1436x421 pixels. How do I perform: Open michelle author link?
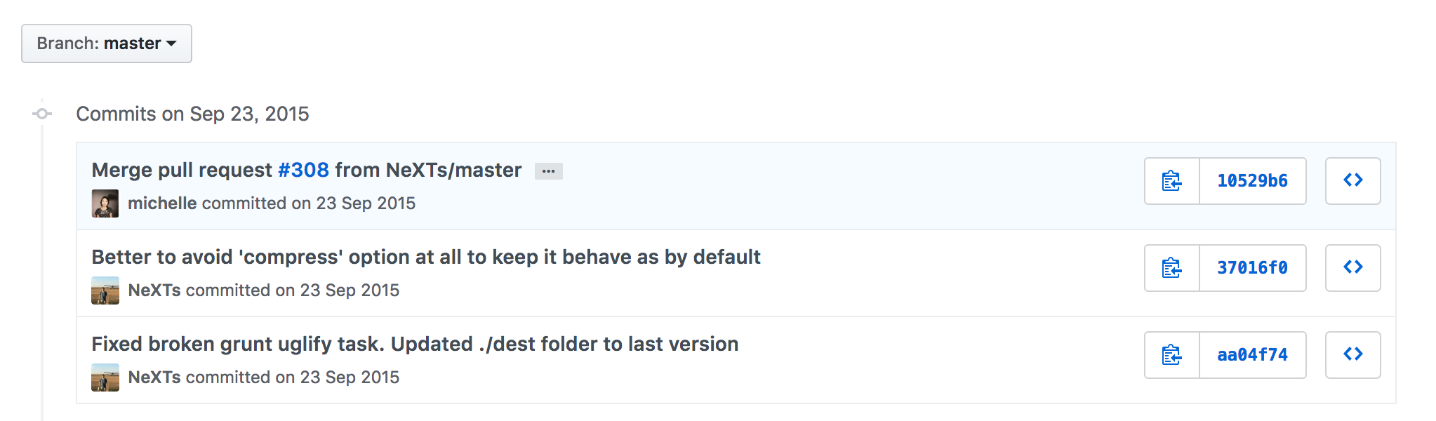click(162, 203)
